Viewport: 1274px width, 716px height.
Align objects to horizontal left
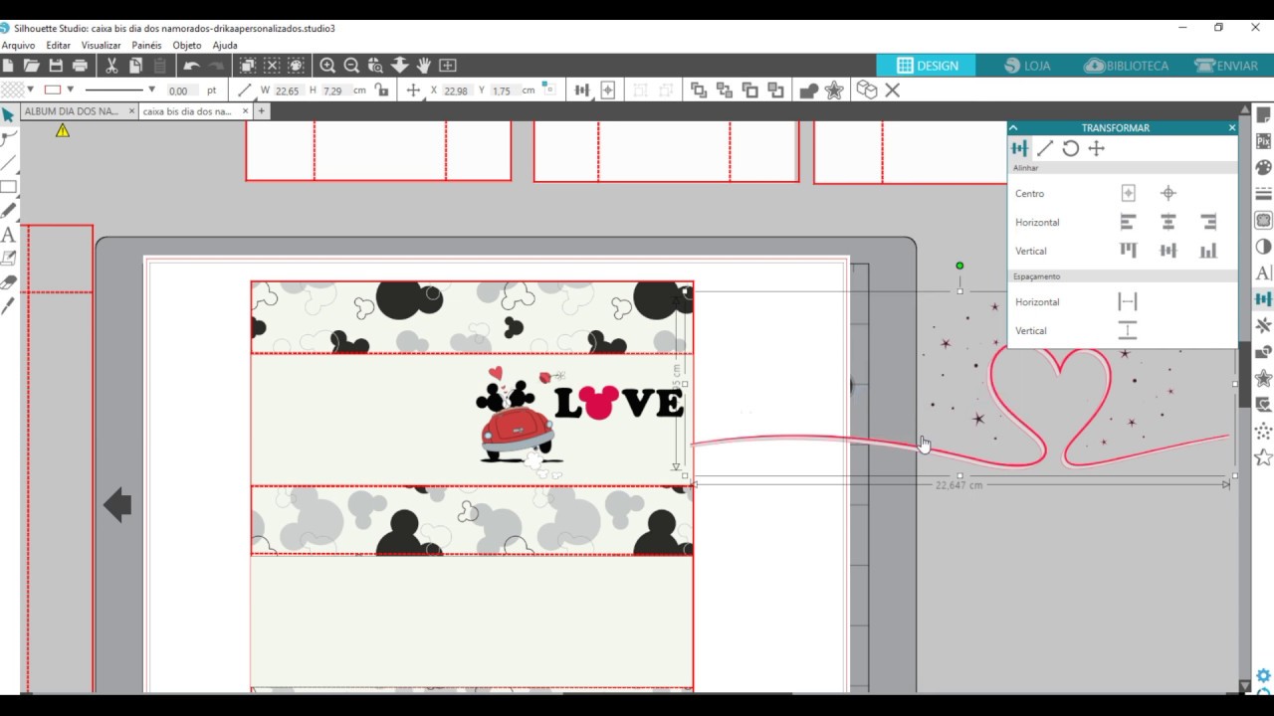[1128, 222]
